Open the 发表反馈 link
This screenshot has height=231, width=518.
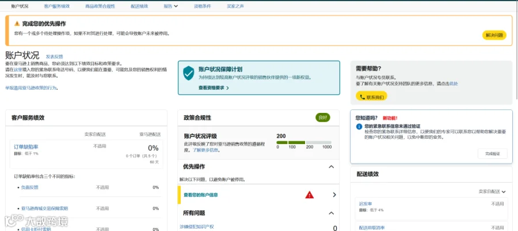[54, 56]
